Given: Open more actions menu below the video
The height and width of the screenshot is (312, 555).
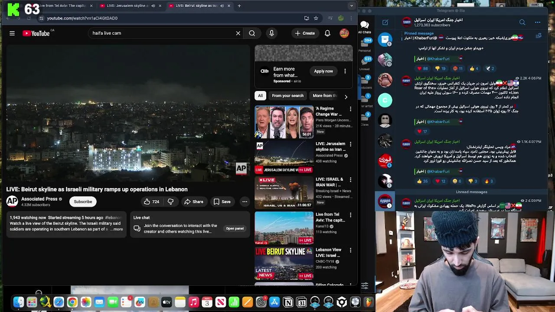Looking at the screenshot, I should [245, 201].
